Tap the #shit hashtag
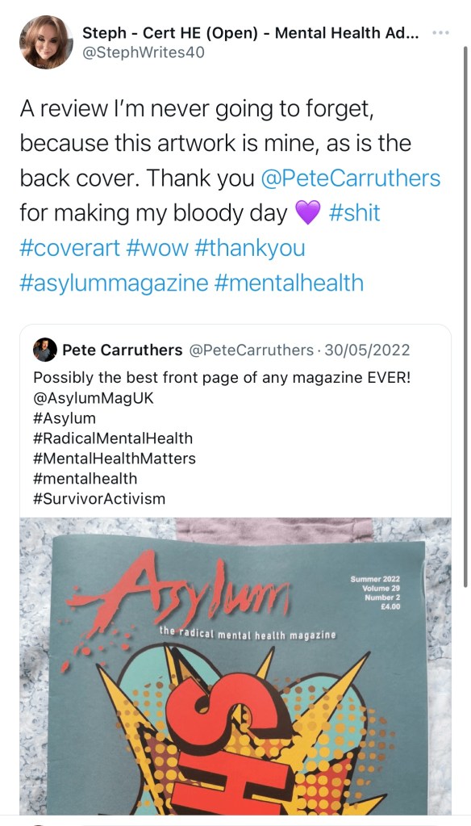 click(354, 213)
